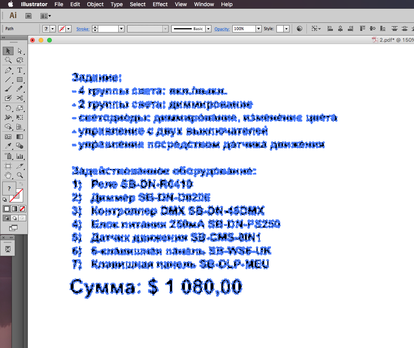Select the Paintbrush tool

click(8, 89)
